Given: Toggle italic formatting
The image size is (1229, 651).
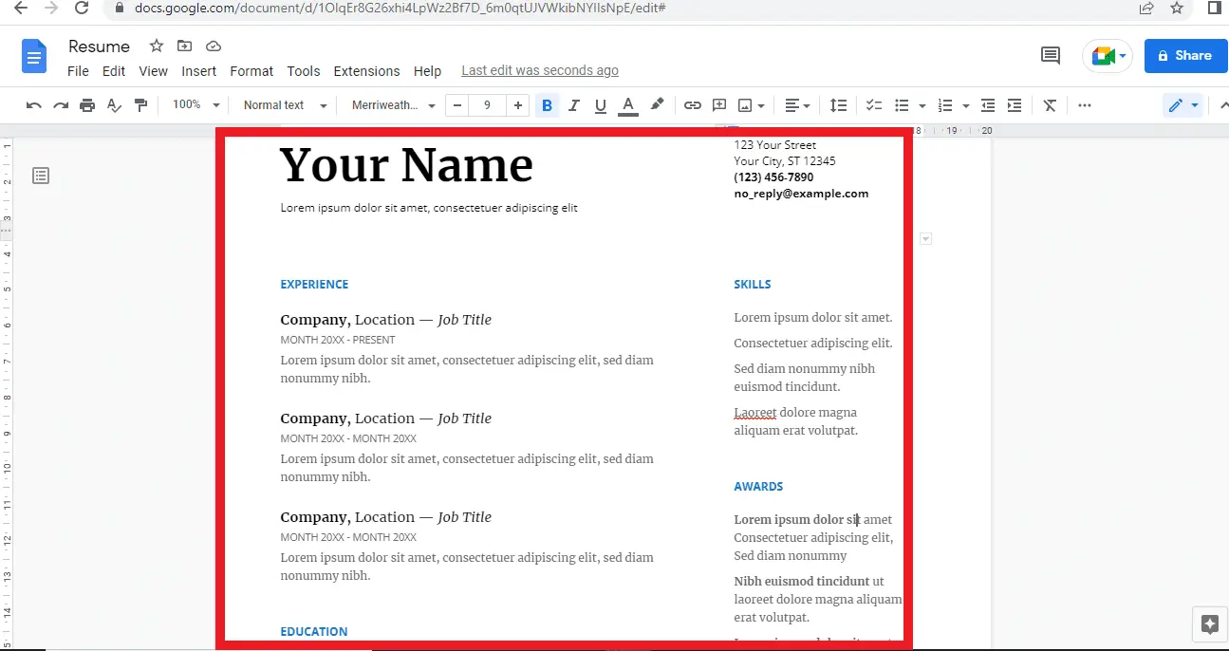Looking at the screenshot, I should [573, 105].
